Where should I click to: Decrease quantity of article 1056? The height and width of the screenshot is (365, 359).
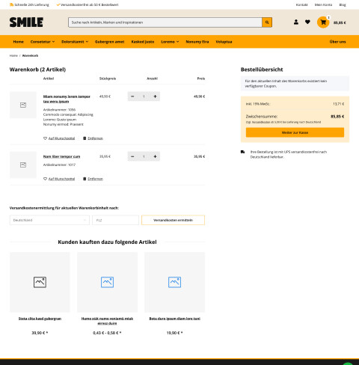point(132,96)
